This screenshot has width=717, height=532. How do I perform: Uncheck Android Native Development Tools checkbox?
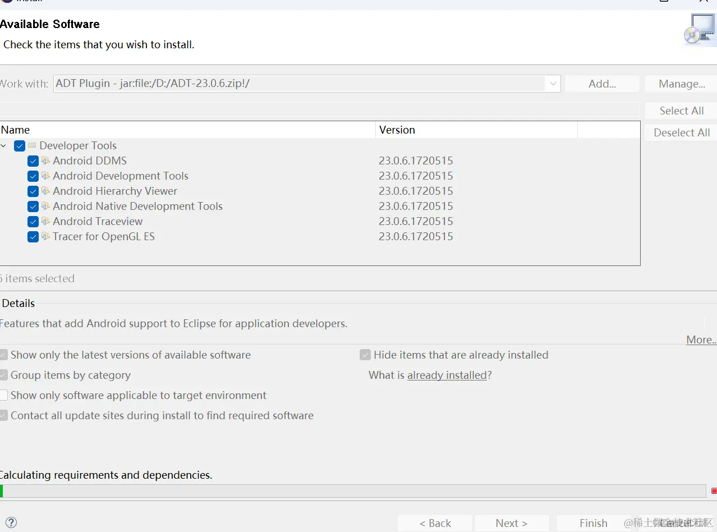pyautogui.click(x=33, y=207)
